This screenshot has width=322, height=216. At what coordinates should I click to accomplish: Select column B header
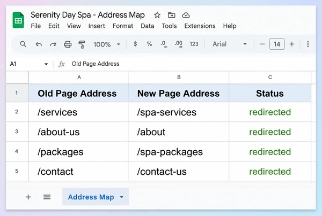click(x=179, y=78)
